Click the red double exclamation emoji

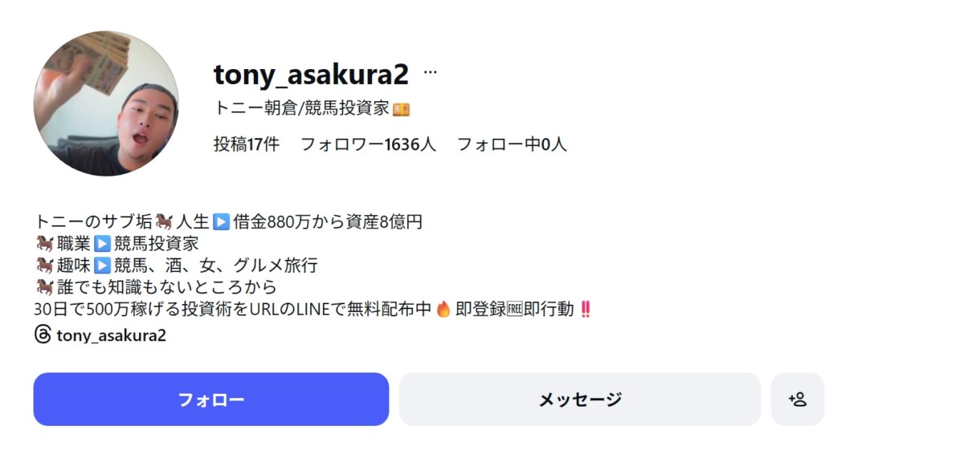pyautogui.click(x=585, y=310)
